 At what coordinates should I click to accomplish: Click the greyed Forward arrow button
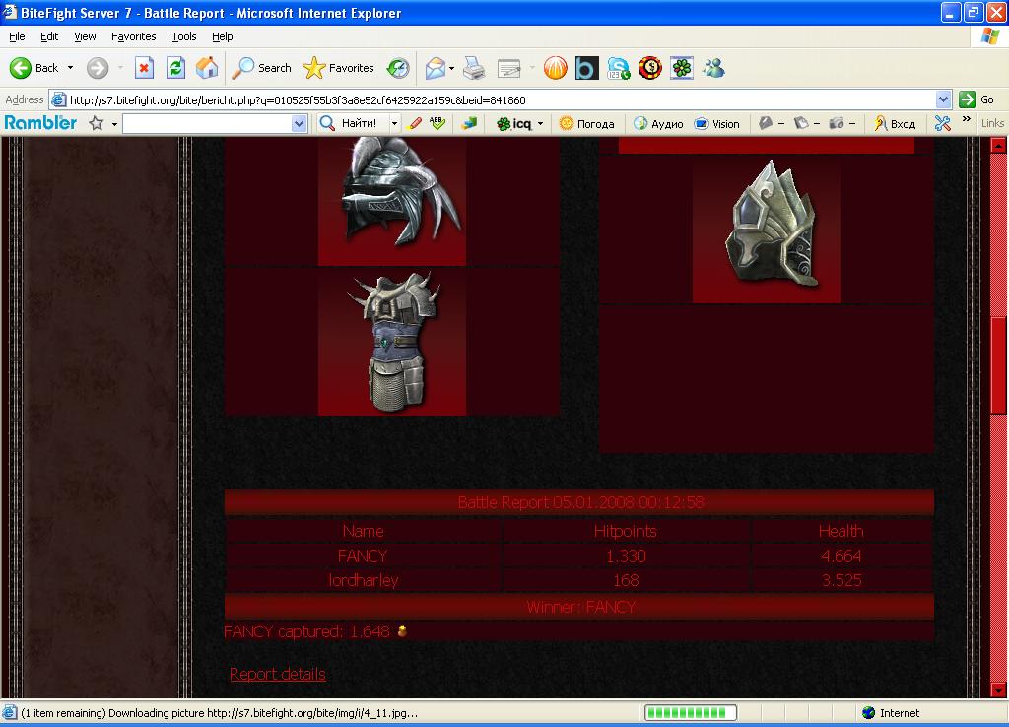(x=98, y=68)
